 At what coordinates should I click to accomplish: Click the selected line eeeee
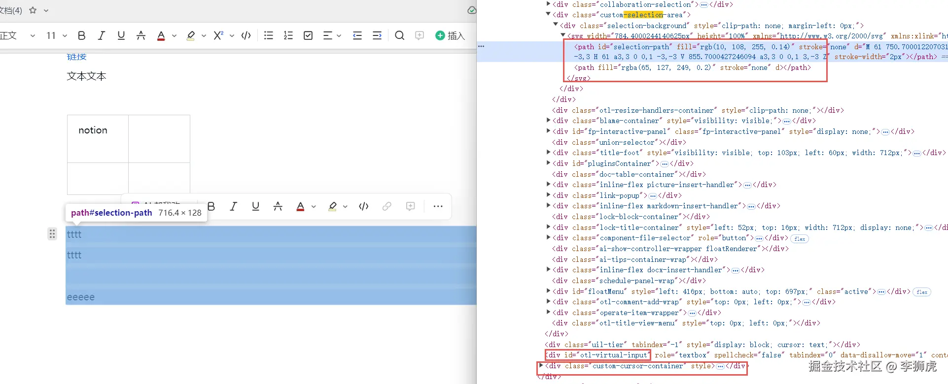pos(81,297)
